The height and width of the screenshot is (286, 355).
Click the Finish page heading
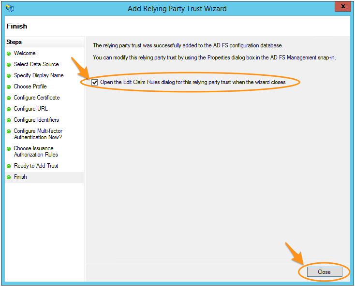point(17,26)
